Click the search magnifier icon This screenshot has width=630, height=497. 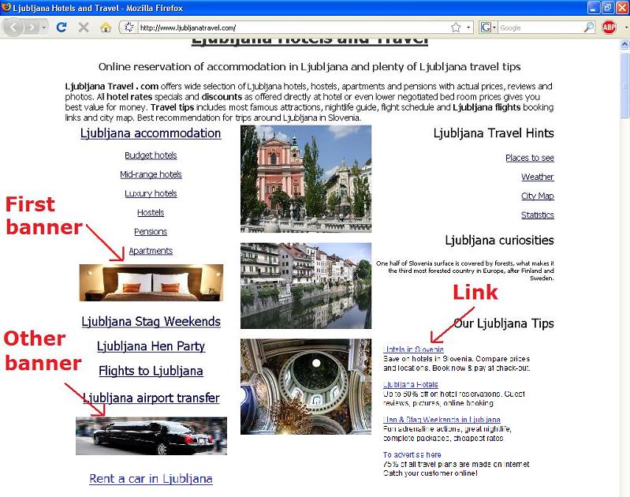click(586, 27)
